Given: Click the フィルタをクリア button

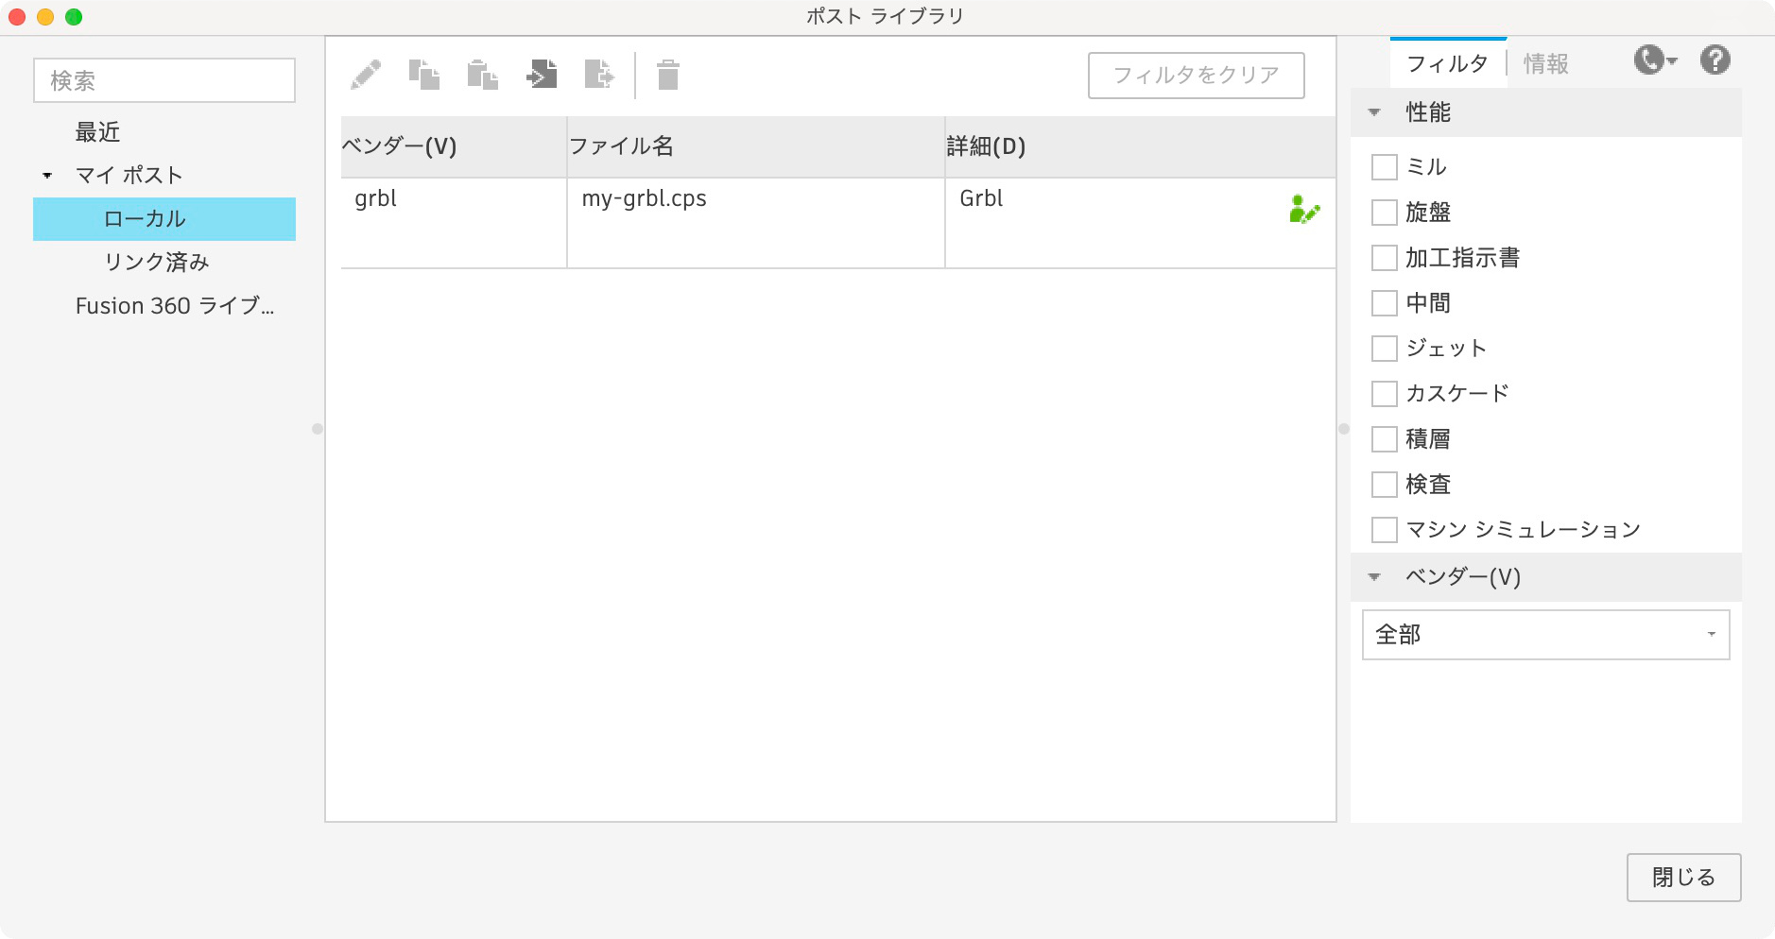Looking at the screenshot, I should [x=1197, y=76].
